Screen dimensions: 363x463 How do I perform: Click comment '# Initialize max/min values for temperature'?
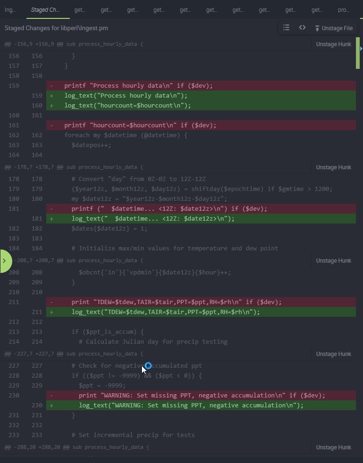click(175, 248)
